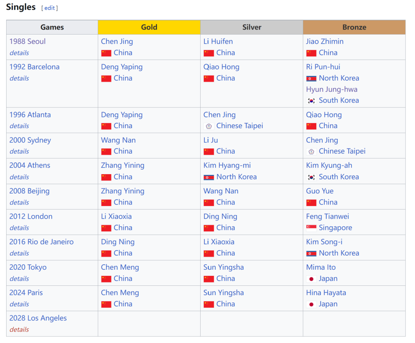Click South Korea flag under Kim Kyung-ah
Viewport: 415px width, 343px height.
(x=311, y=177)
